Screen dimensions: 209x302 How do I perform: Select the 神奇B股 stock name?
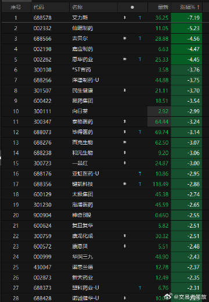tap(81, 215)
